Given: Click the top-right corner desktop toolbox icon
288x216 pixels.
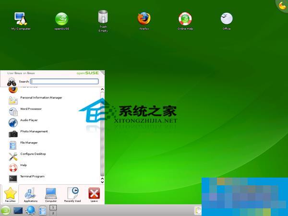Looking at the screenshot, I should click(282, 5).
